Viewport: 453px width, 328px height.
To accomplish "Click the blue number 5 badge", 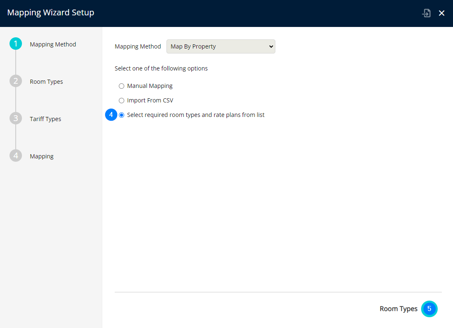I will click(x=429, y=309).
